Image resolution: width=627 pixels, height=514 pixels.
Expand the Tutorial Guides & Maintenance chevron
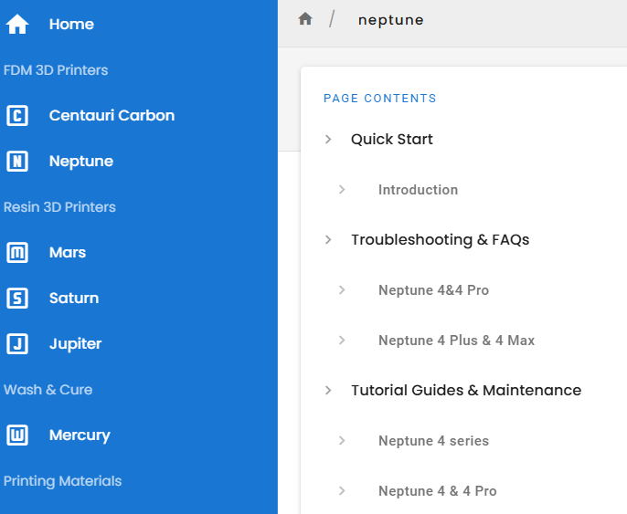[328, 390]
